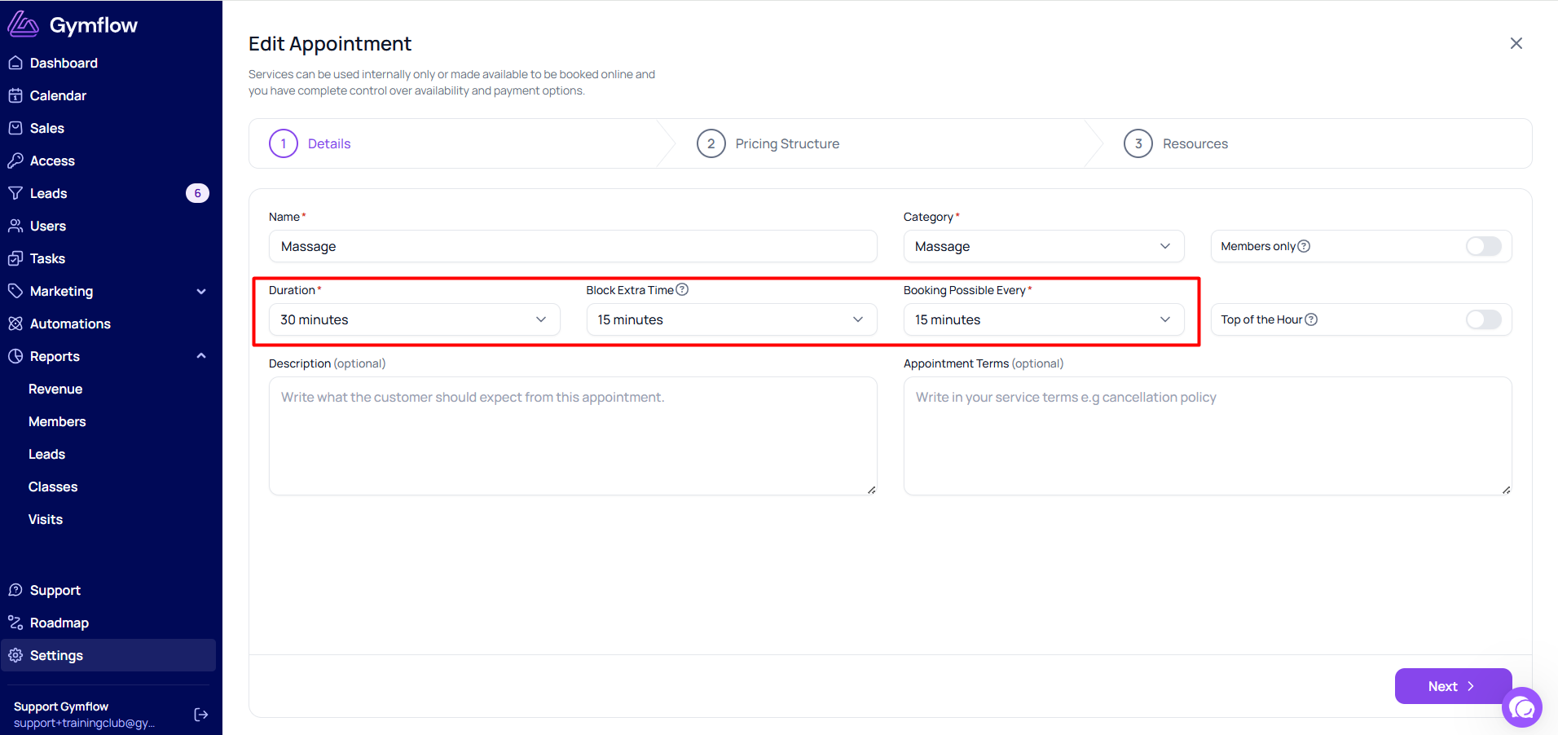Open the Category dropdown showing Massage

[1043, 246]
